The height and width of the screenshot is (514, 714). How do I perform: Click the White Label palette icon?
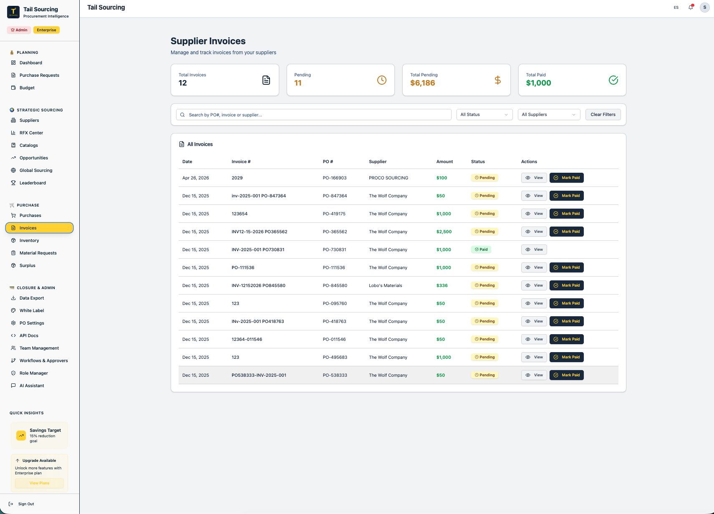13,310
